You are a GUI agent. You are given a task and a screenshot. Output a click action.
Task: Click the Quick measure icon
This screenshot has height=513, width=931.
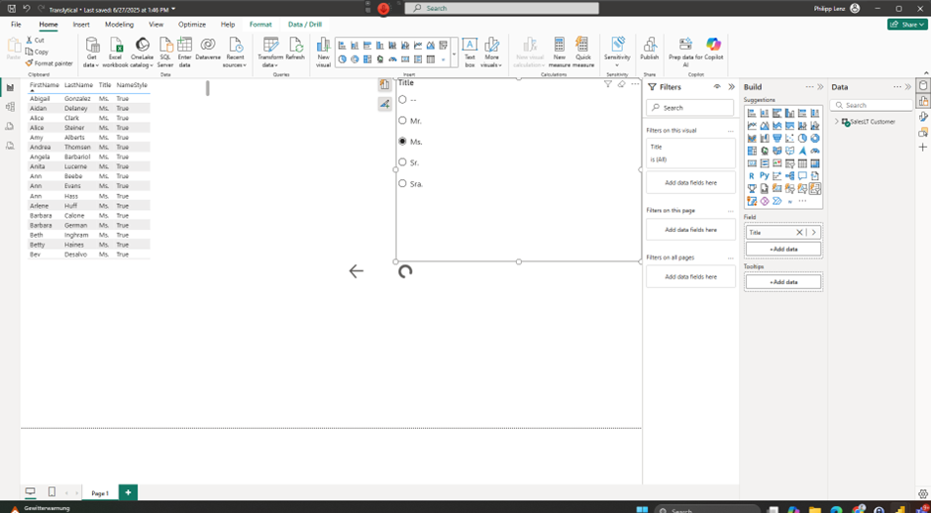coord(582,46)
